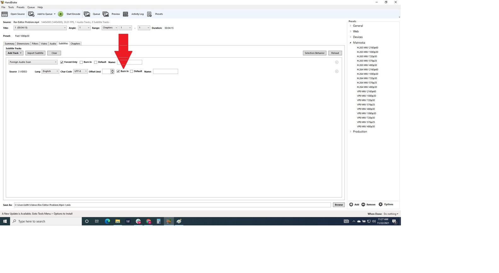Remove the Foreign Audio Scan track
The width and height of the screenshot is (499, 273).
(337, 62)
